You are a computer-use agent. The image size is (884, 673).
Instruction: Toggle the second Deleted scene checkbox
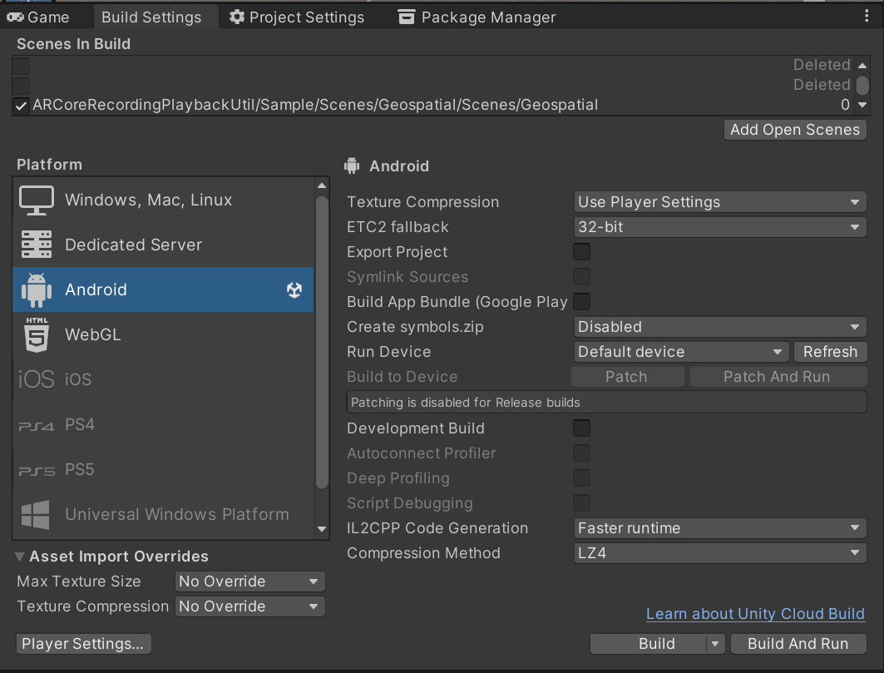(x=21, y=86)
